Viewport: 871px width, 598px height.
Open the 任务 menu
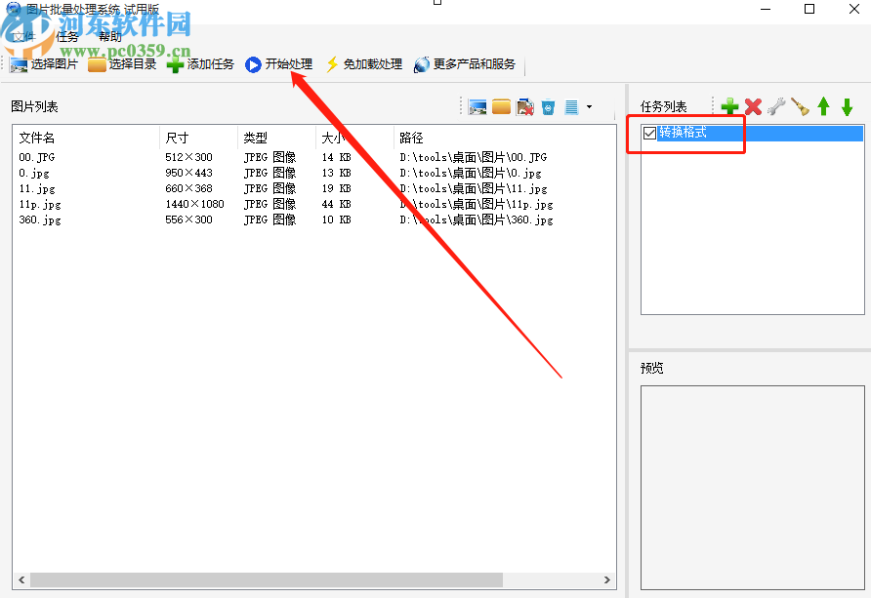coord(66,36)
